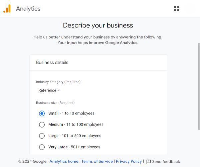200x167 pixels.
Task: Click the orange Analytics logo icon
Action: click(7, 9)
